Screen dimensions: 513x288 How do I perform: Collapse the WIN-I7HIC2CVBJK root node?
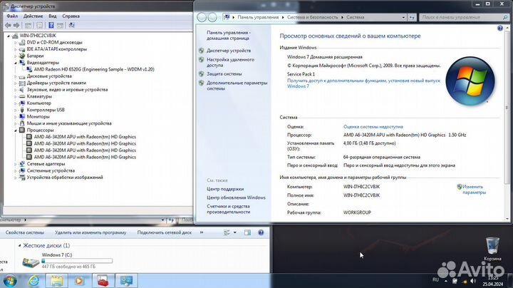[9, 36]
